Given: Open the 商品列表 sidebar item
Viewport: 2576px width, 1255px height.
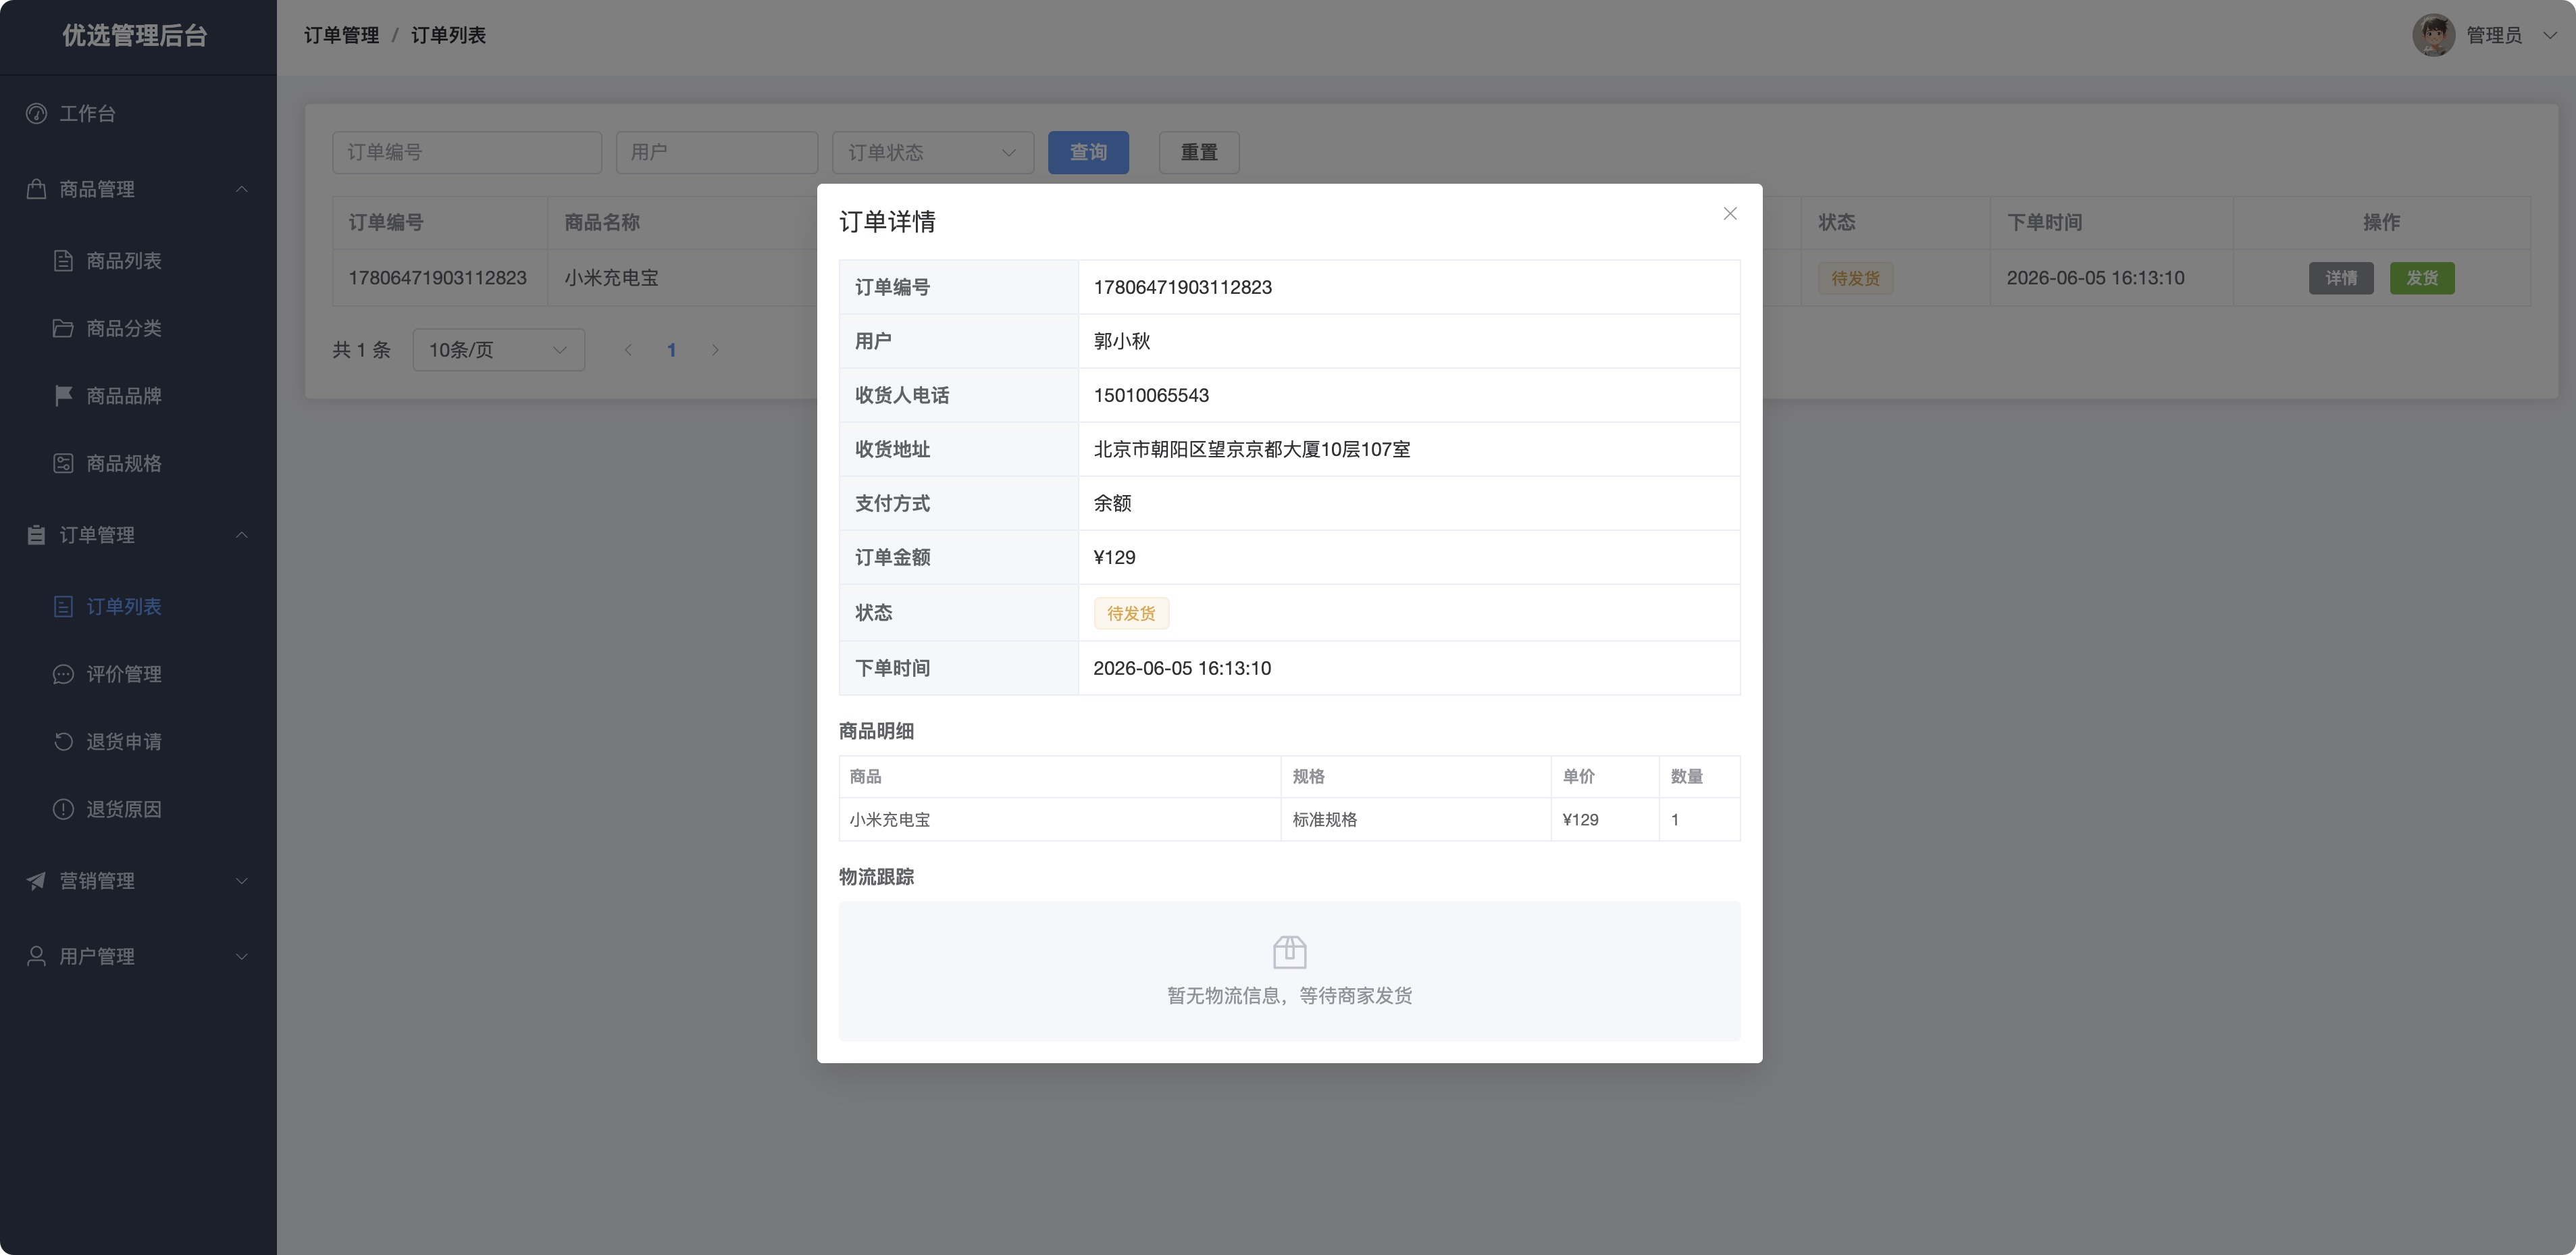Looking at the screenshot, I should point(138,261).
